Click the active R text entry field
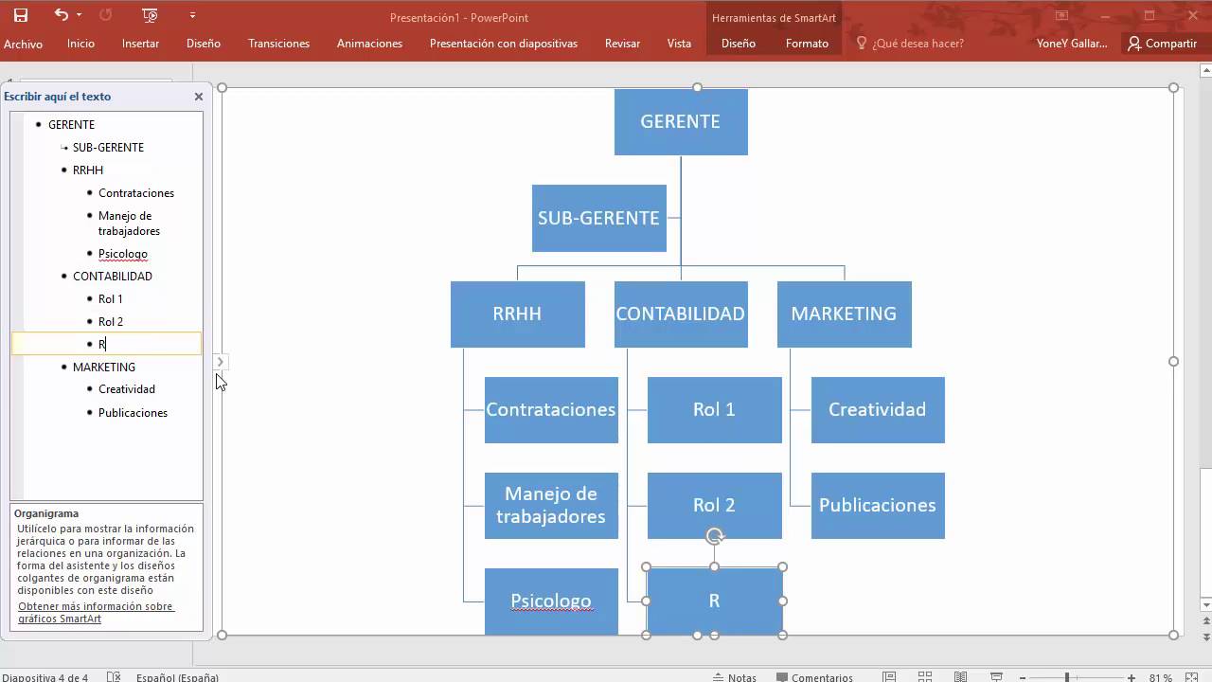Image resolution: width=1212 pixels, height=682 pixels. (x=106, y=344)
